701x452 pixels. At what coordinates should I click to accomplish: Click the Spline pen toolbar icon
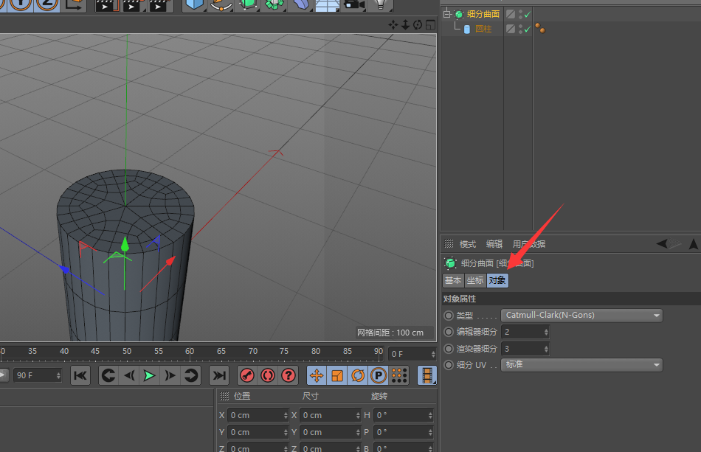[221, 6]
